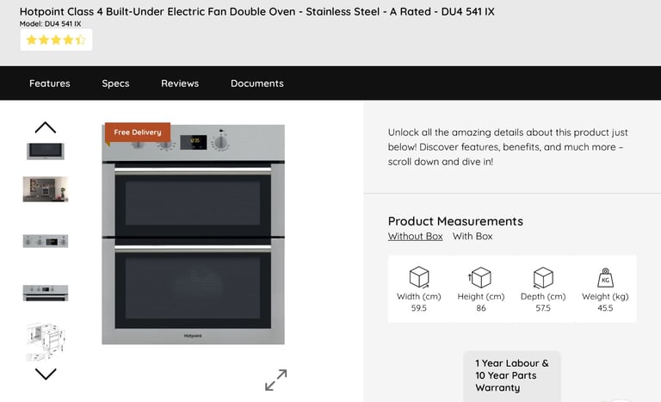Viewport: 661px width, 402px height.
Task: Click the width value 59.5
Action: pyautogui.click(x=419, y=308)
